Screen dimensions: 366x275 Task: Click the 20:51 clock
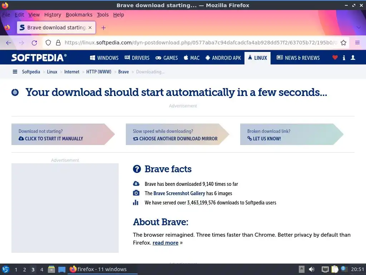pos(357,269)
